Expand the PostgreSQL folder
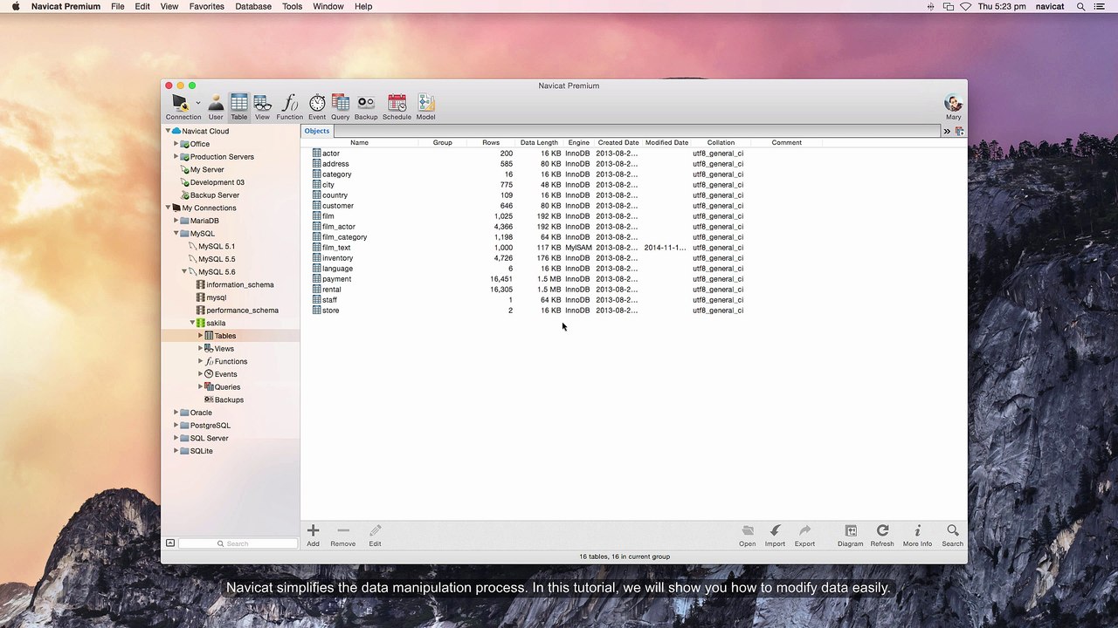The height and width of the screenshot is (628, 1118). (176, 426)
